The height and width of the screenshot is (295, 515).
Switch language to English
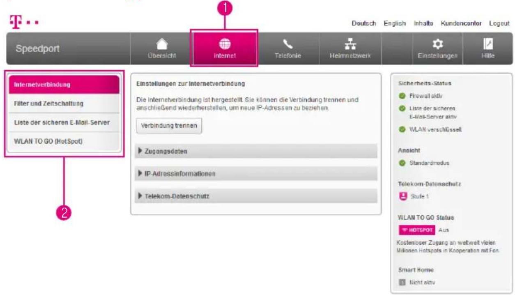tap(395, 23)
